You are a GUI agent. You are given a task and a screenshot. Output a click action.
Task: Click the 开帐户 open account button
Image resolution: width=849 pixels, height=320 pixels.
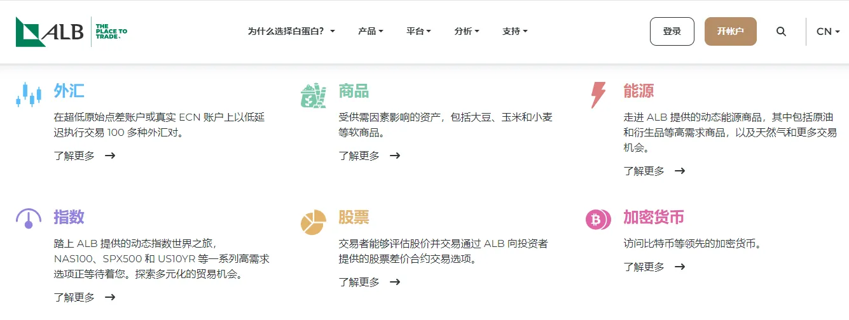pyautogui.click(x=731, y=31)
